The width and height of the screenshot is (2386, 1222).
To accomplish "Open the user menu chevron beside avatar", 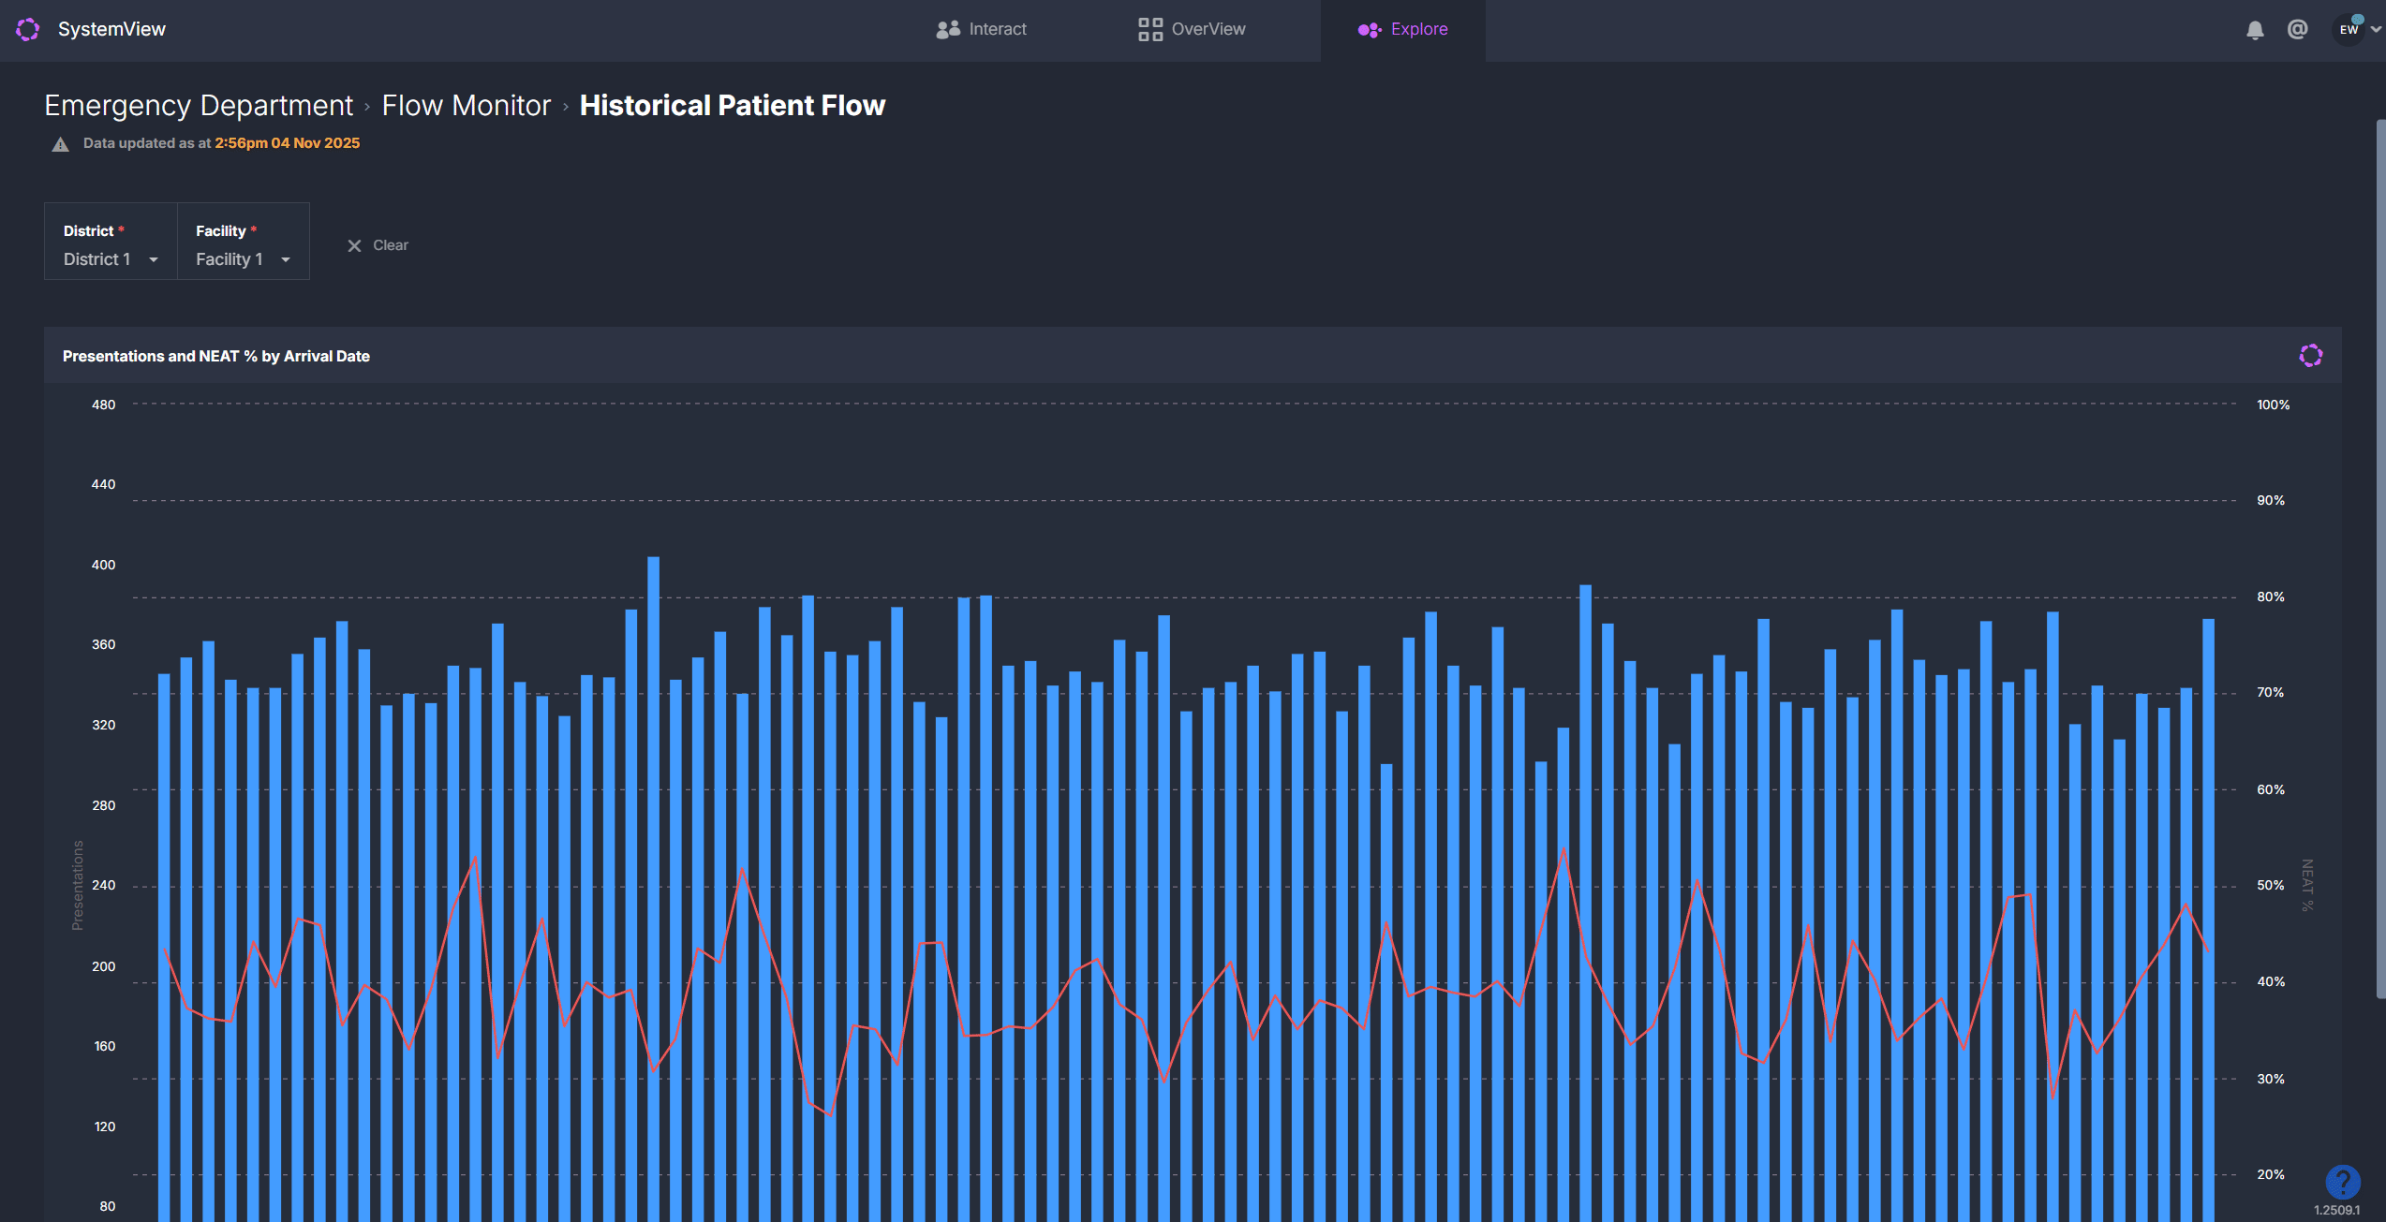I will tap(2376, 30).
